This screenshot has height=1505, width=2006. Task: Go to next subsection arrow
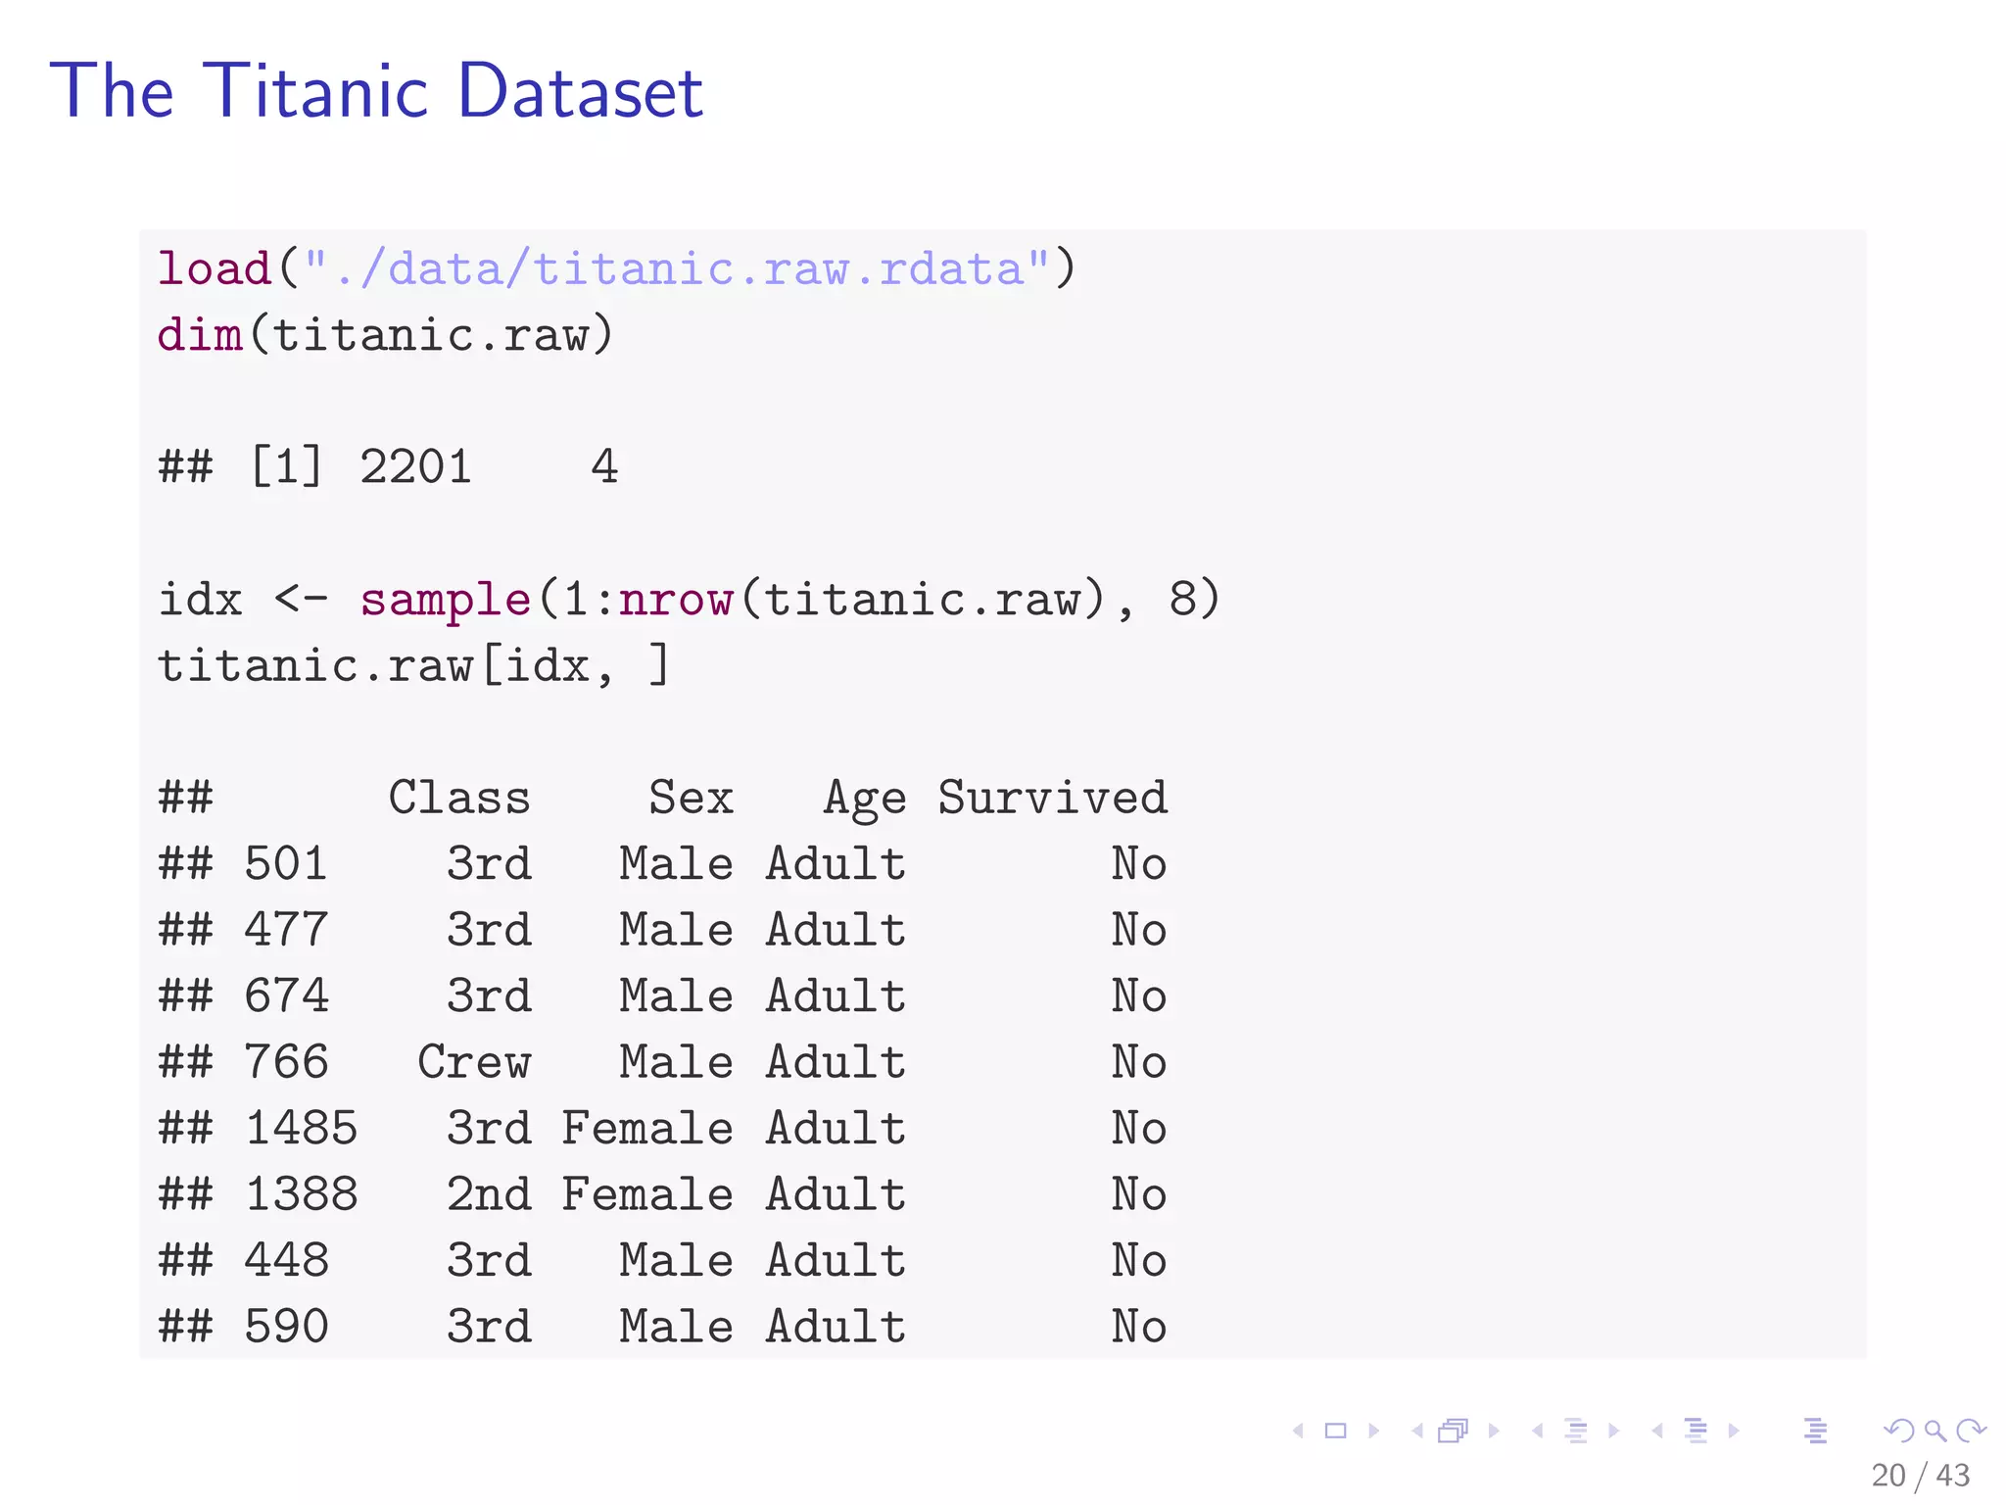pyautogui.click(x=1614, y=1431)
